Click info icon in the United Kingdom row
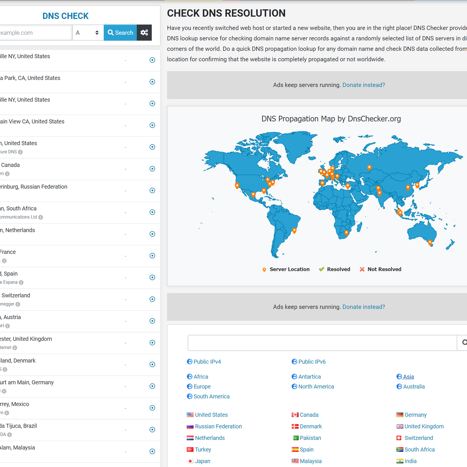The height and width of the screenshot is (467, 467). [x=15, y=348]
